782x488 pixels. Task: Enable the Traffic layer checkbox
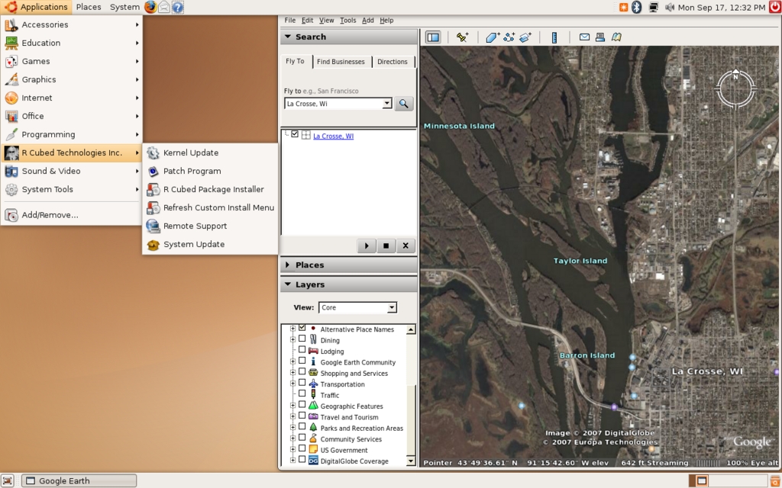pos(302,394)
